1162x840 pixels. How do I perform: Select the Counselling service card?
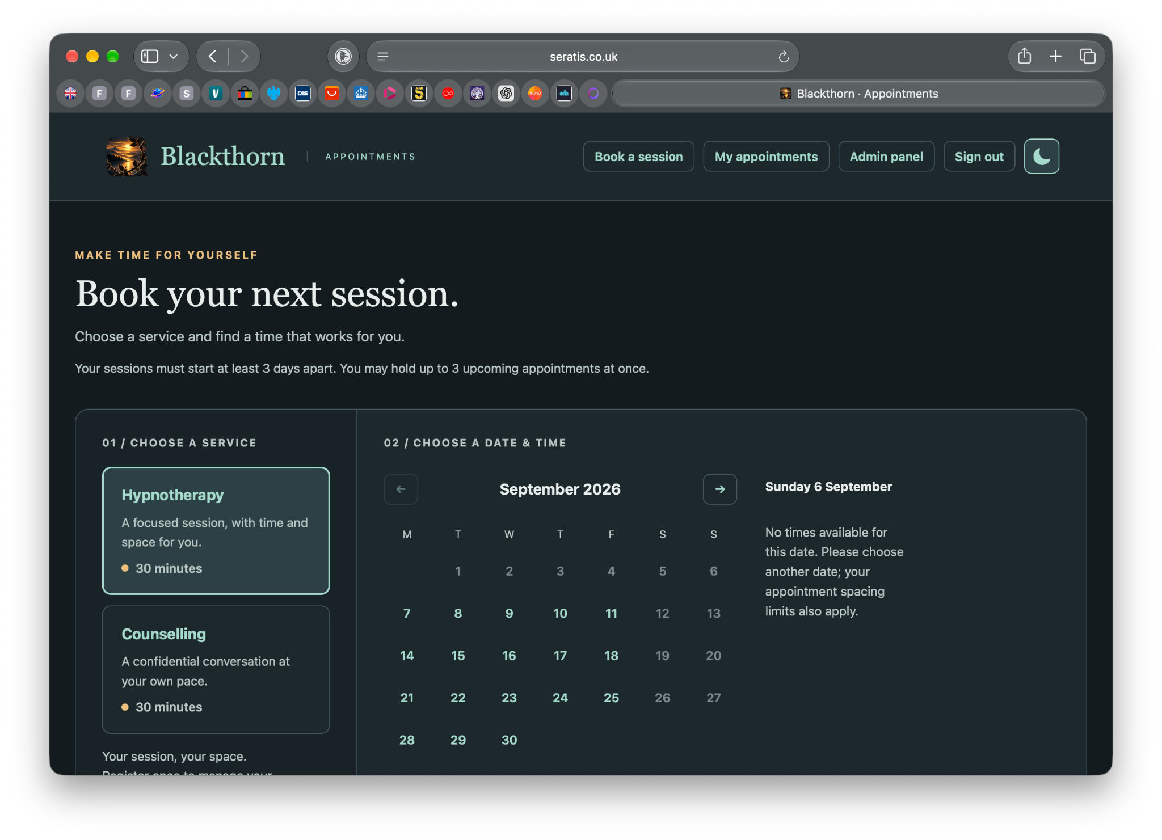tap(216, 670)
